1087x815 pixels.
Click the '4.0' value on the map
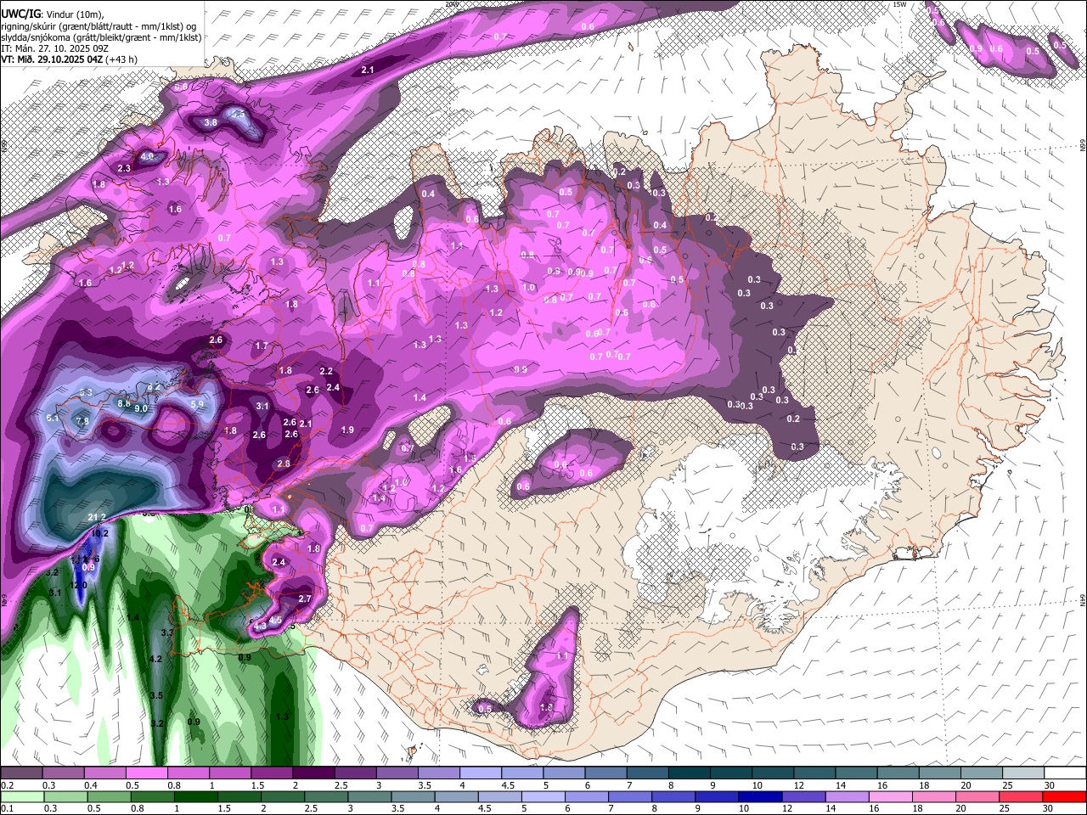tap(148, 156)
